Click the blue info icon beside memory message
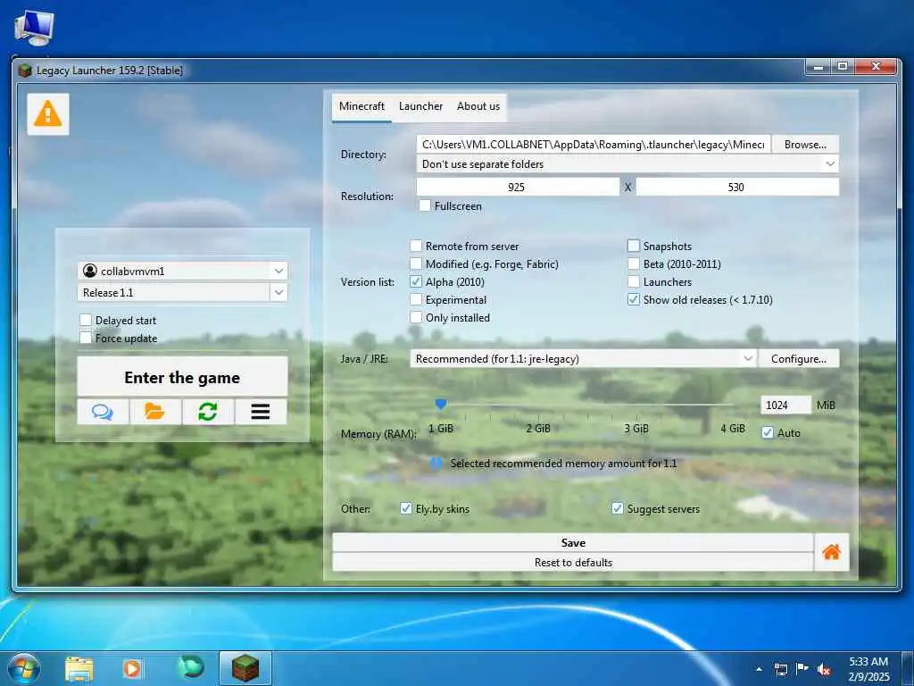 coord(436,464)
